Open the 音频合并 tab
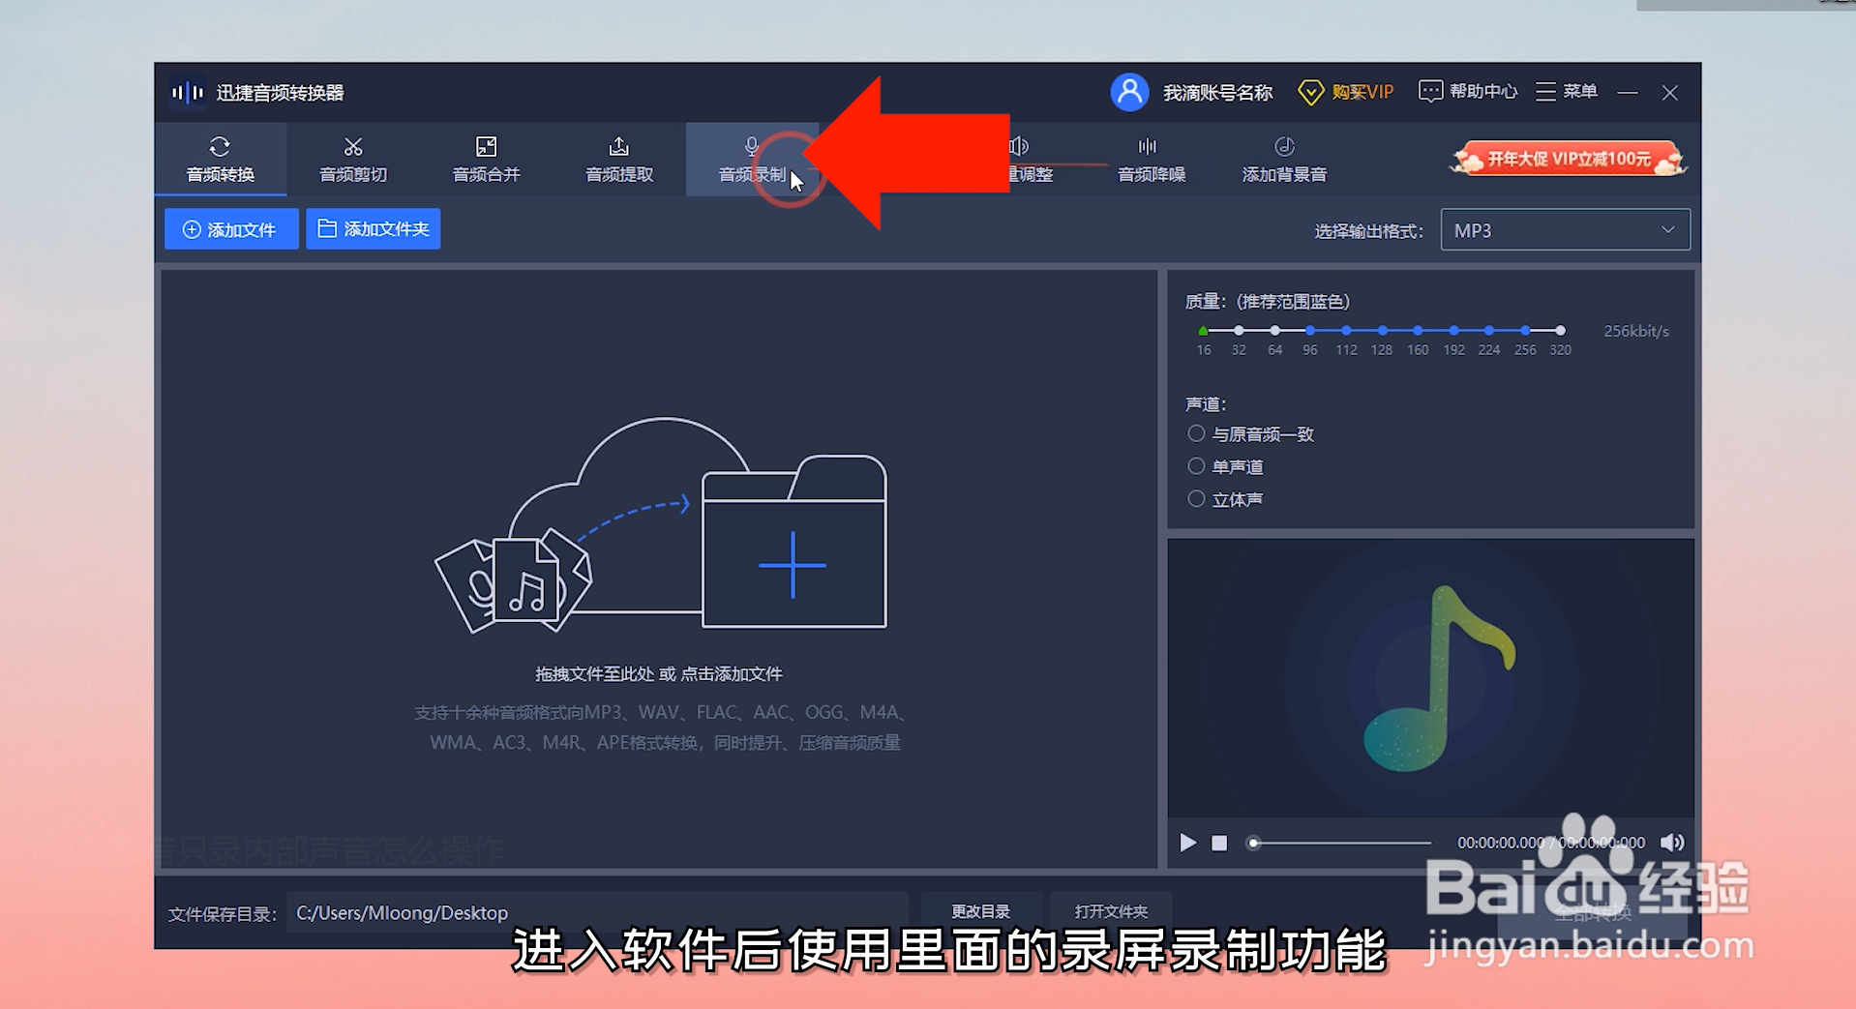 (x=486, y=159)
